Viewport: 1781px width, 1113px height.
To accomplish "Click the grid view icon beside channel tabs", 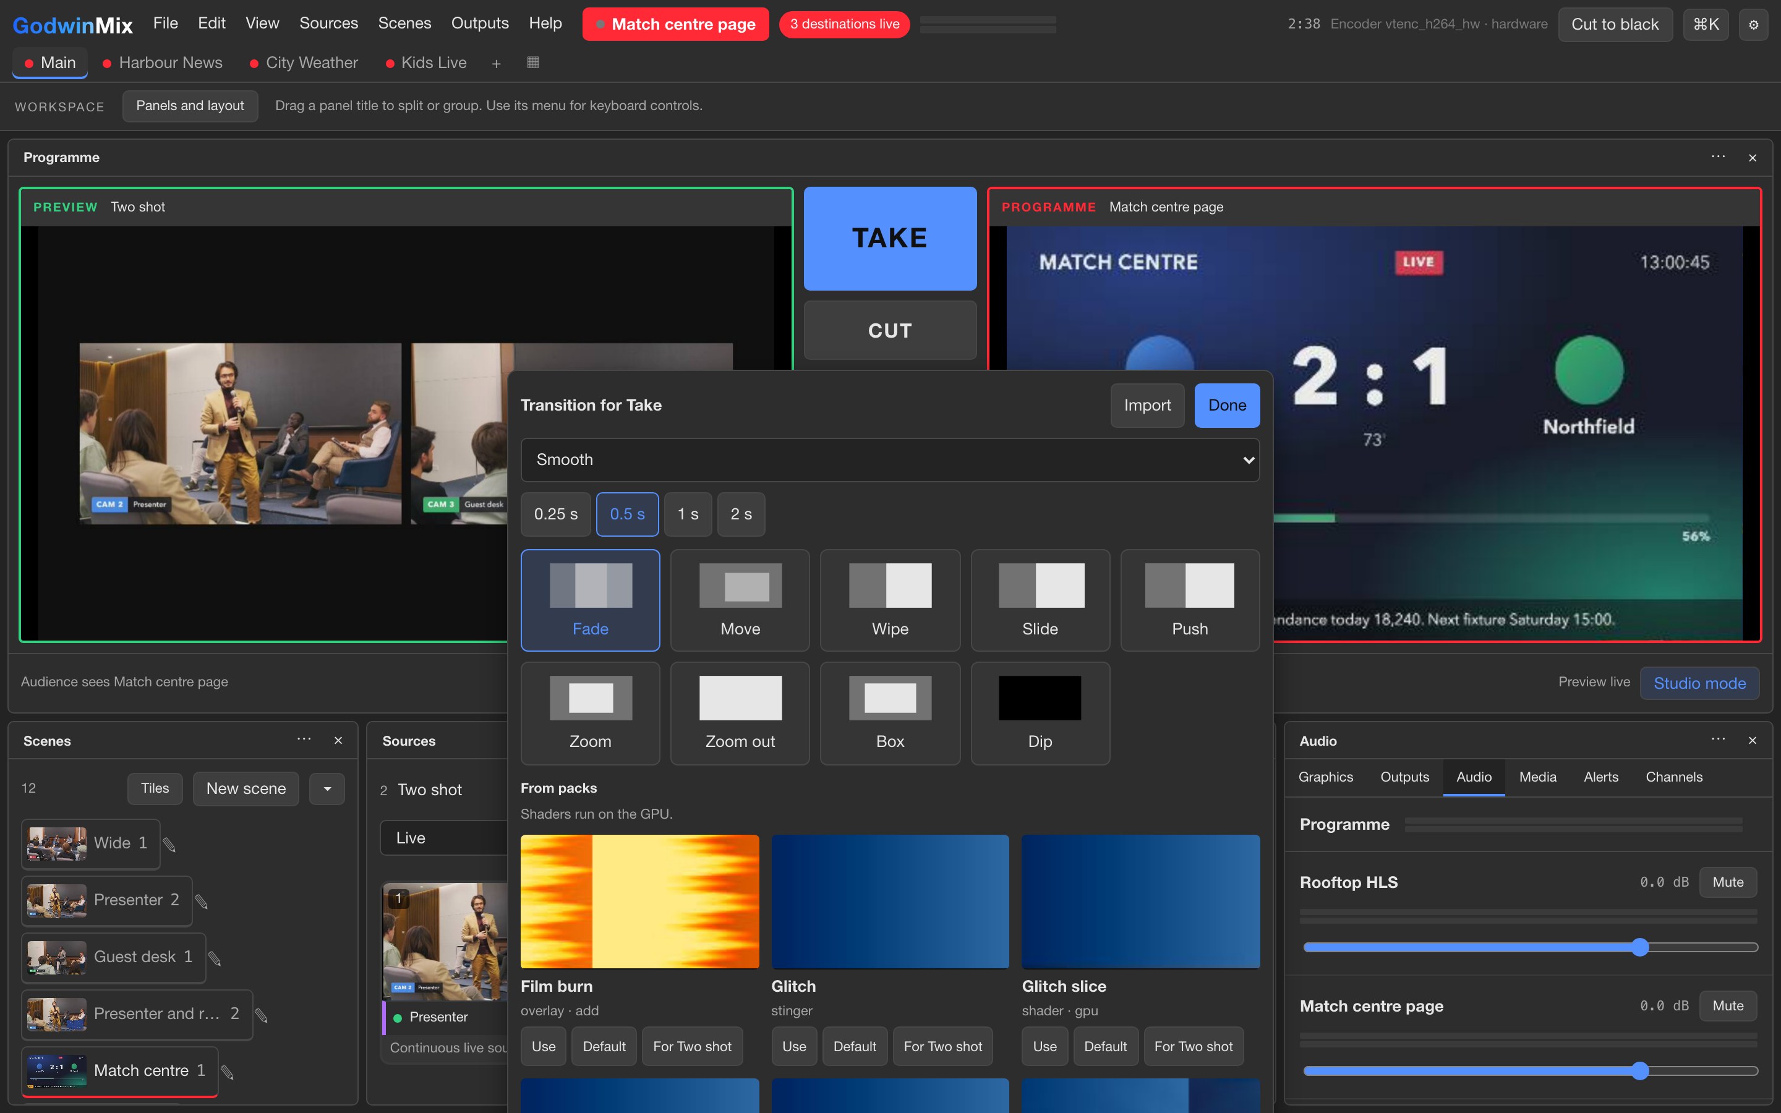I will (533, 62).
